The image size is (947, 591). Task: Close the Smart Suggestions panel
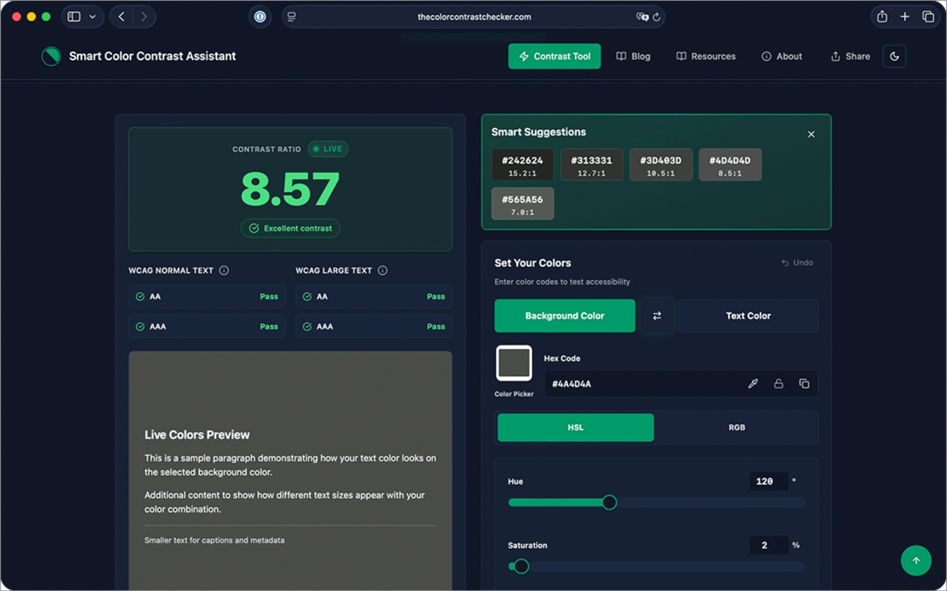pyautogui.click(x=811, y=134)
